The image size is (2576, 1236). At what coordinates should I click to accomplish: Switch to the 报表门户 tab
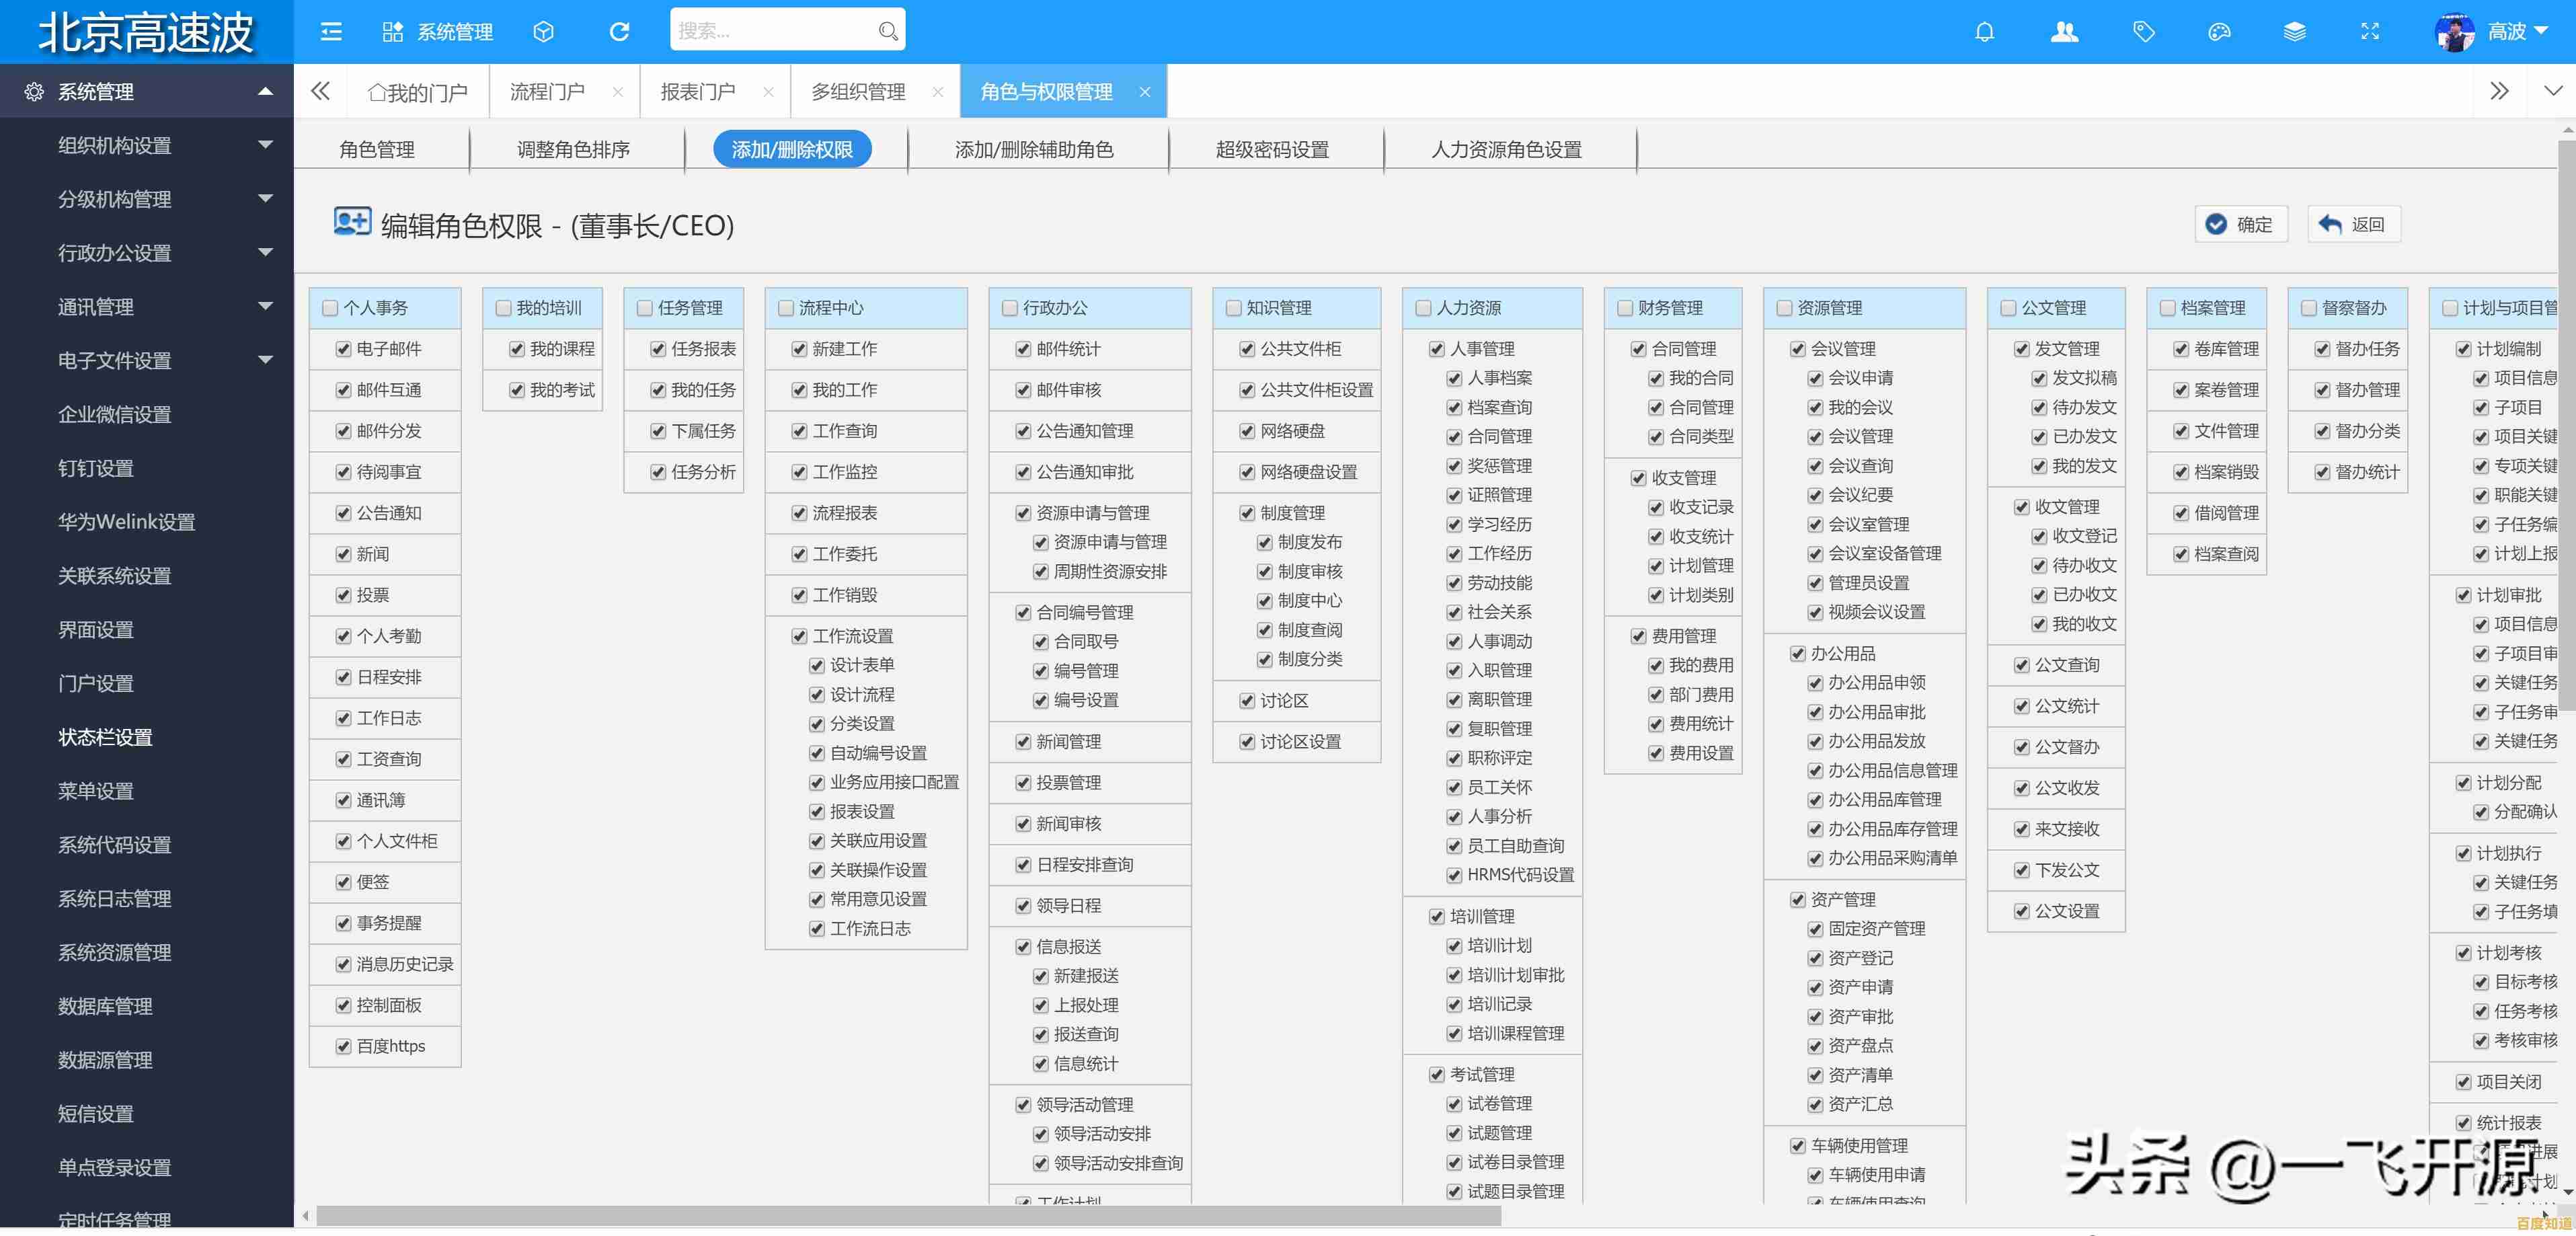click(x=698, y=92)
